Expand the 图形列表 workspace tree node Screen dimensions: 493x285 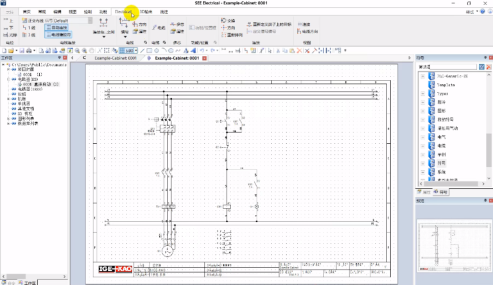tap(8, 119)
